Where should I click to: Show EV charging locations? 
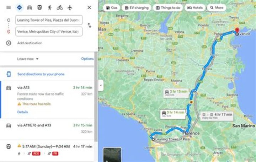pos(137,8)
